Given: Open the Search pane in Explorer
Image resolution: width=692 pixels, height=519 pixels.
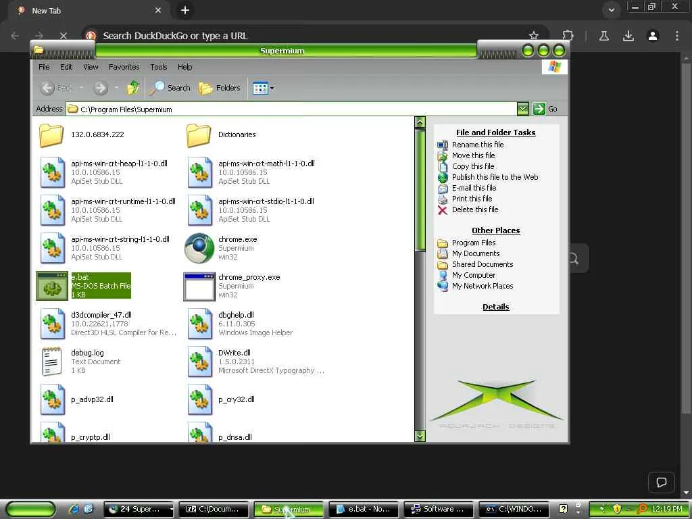Looking at the screenshot, I should [170, 88].
